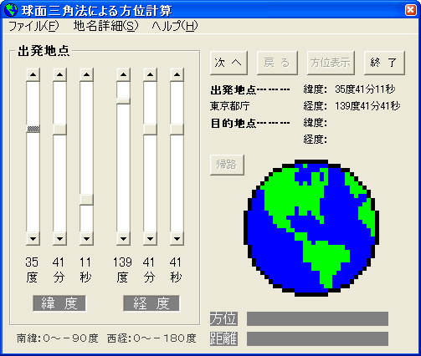
Task: Click up arrow of longitude seconds scrollbar
Action: pos(177,74)
